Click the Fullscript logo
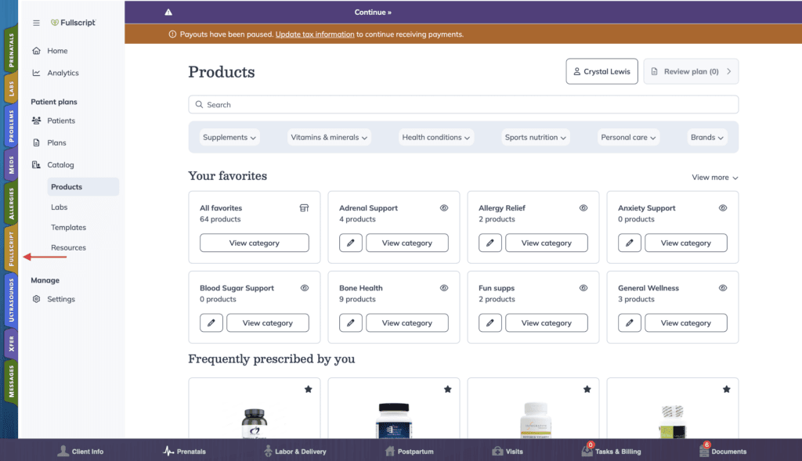802x461 pixels. (x=73, y=23)
